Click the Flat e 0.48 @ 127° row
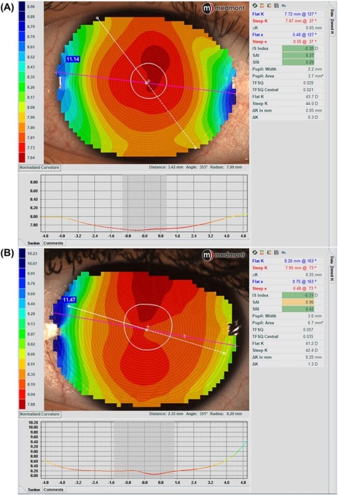The height and width of the screenshot is (495, 338). [x=288, y=35]
